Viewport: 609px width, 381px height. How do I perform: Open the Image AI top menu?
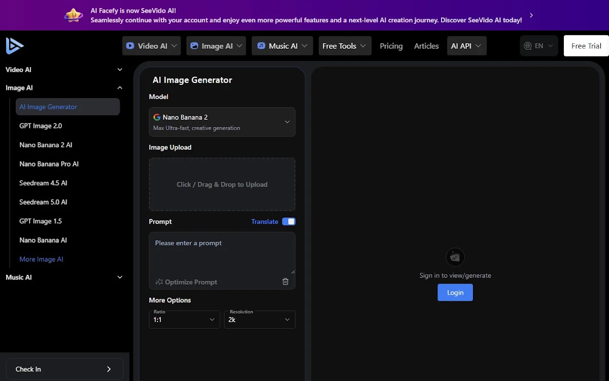(216, 46)
